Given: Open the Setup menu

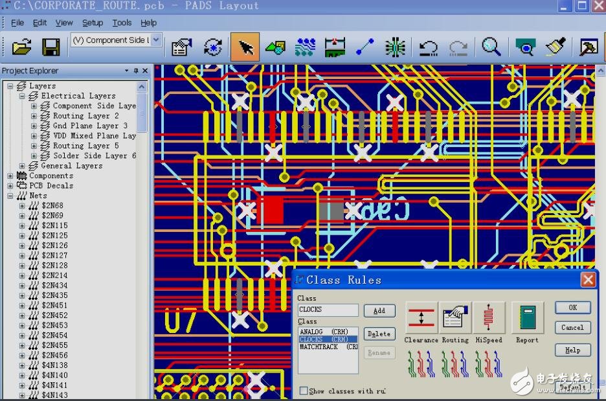Looking at the screenshot, I should click(x=92, y=23).
